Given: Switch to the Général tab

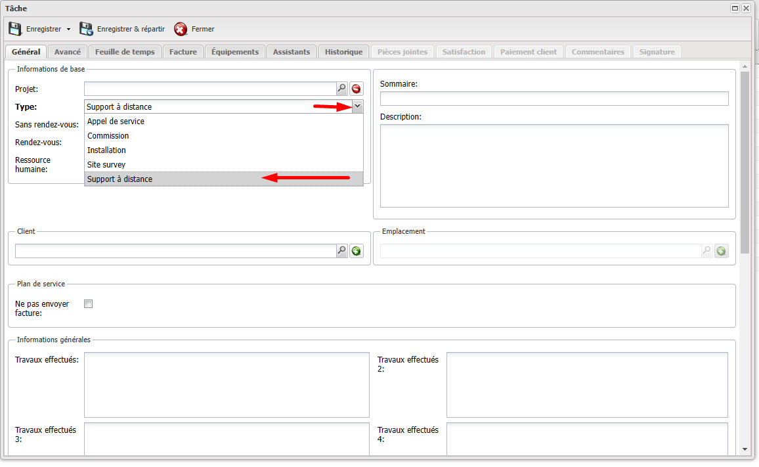Looking at the screenshot, I should (x=26, y=52).
